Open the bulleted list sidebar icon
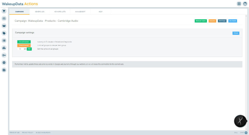 point(4,41)
